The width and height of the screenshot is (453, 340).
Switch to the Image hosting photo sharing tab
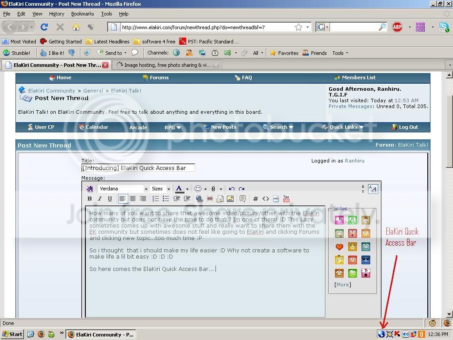[x=167, y=65]
